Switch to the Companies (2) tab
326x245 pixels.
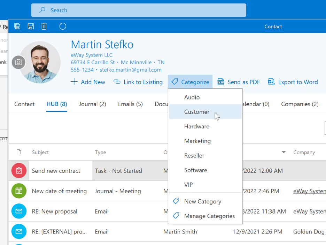point(300,104)
